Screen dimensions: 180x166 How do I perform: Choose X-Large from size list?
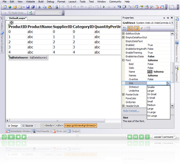click(x=158, y=113)
